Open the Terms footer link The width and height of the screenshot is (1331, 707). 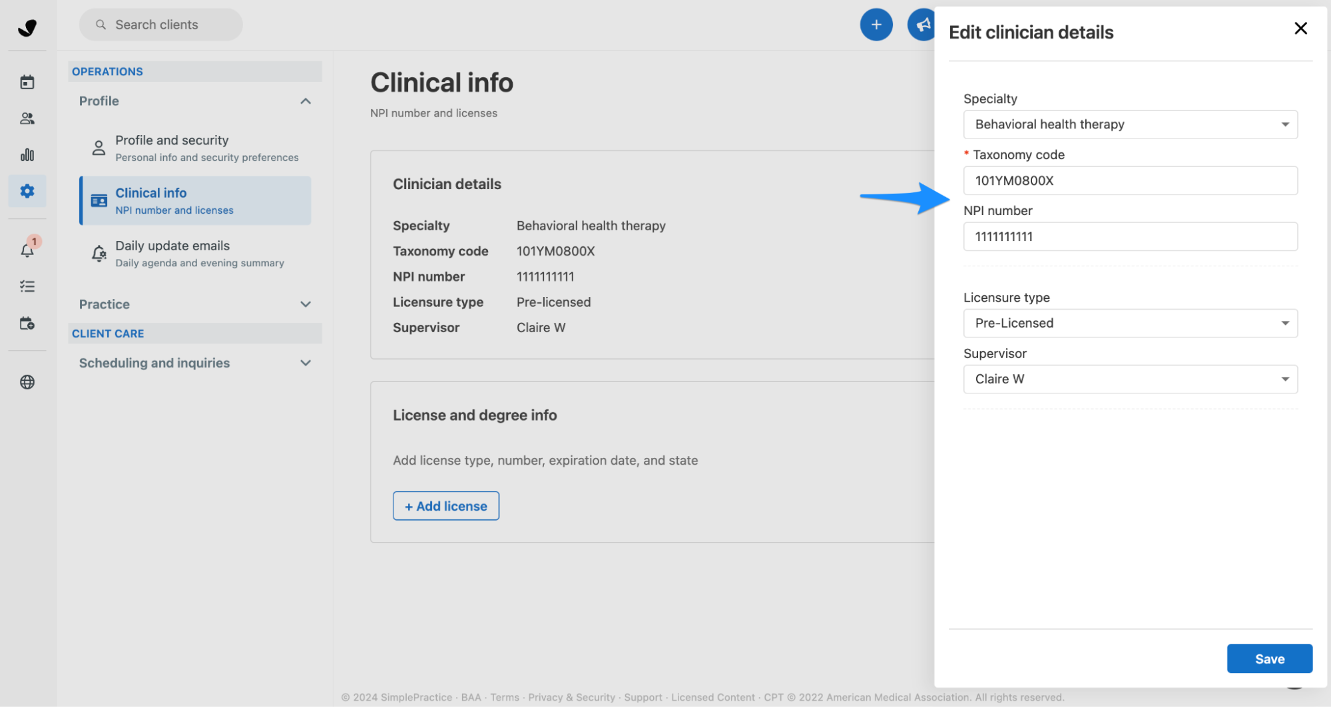pos(505,697)
